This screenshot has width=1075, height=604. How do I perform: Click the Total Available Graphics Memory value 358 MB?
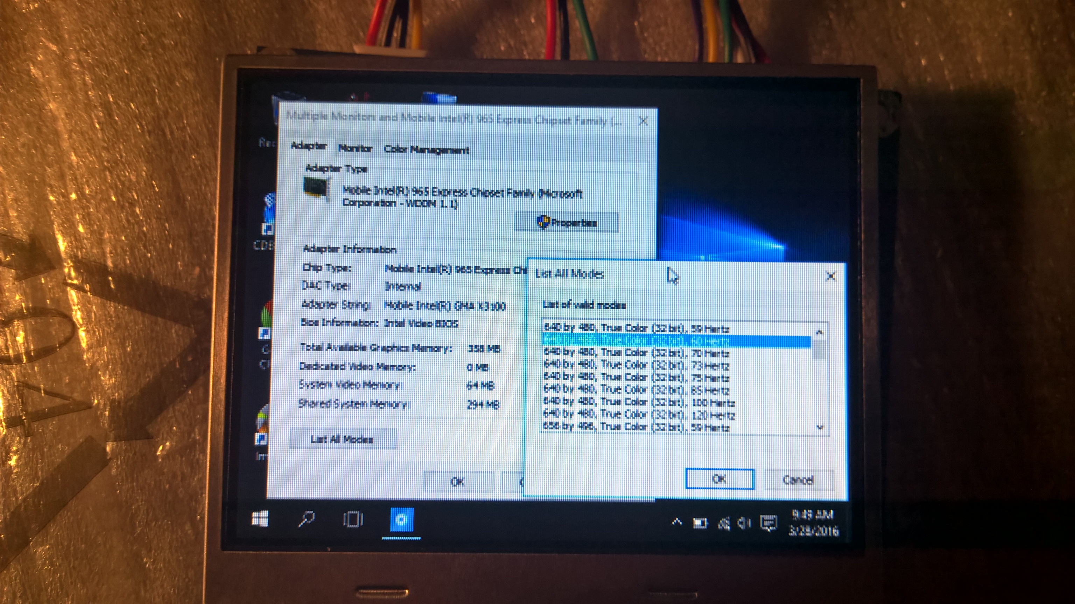pos(484,348)
